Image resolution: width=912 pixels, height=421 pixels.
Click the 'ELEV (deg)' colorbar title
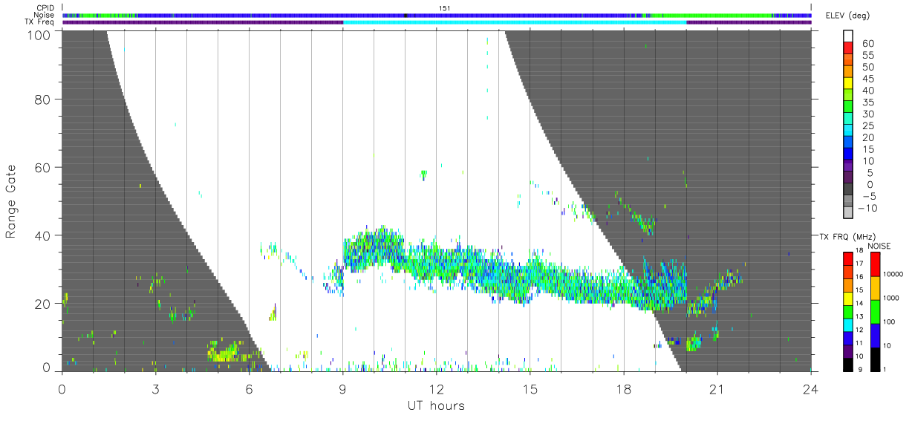(x=849, y=16)
